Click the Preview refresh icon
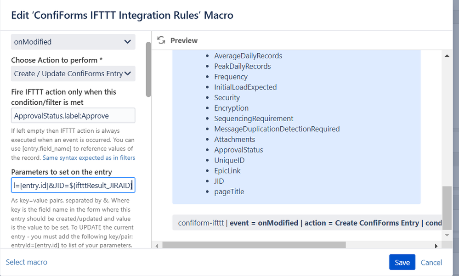The height and width of the screenshot is (276, 459). click(x=161, y=40)
